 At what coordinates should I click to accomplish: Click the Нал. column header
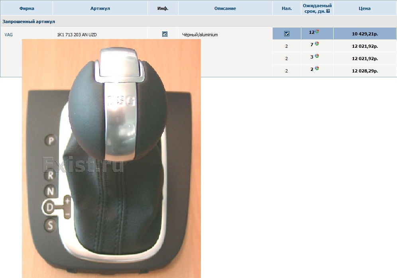click(287, 8)
